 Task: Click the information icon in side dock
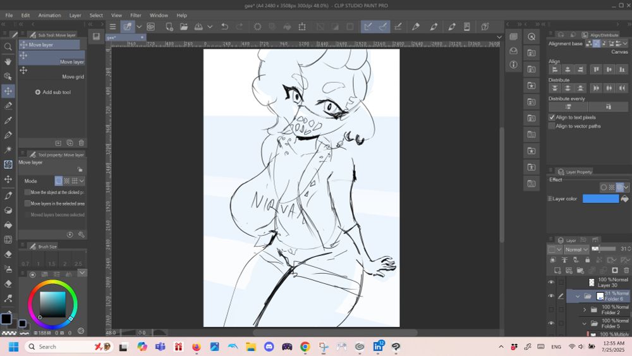pyautogui.click(x=513, y=64)
